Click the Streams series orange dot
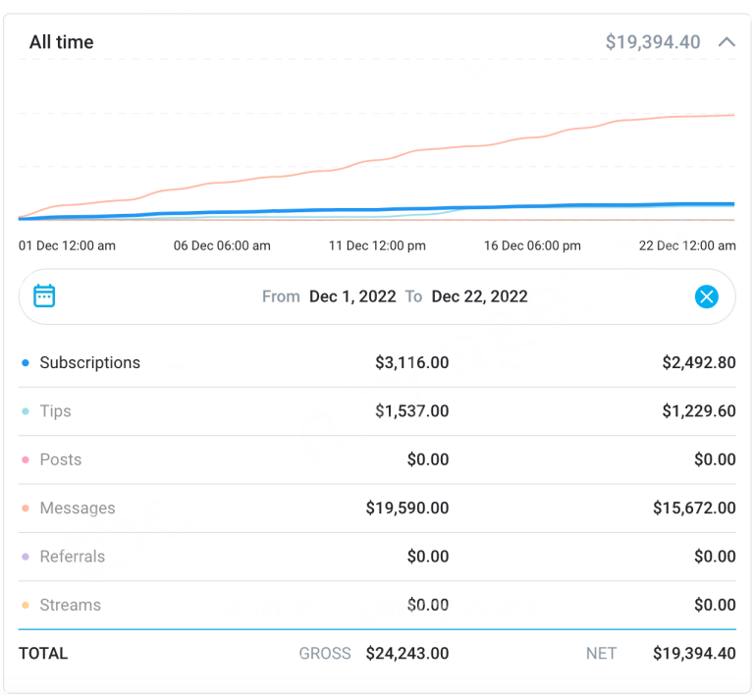This screenshot has width=754, height=695. click(x=26, y=606)
